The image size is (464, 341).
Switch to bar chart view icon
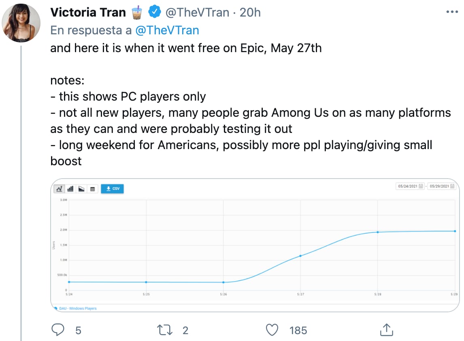pyautogui.click(x=70, y=189)
